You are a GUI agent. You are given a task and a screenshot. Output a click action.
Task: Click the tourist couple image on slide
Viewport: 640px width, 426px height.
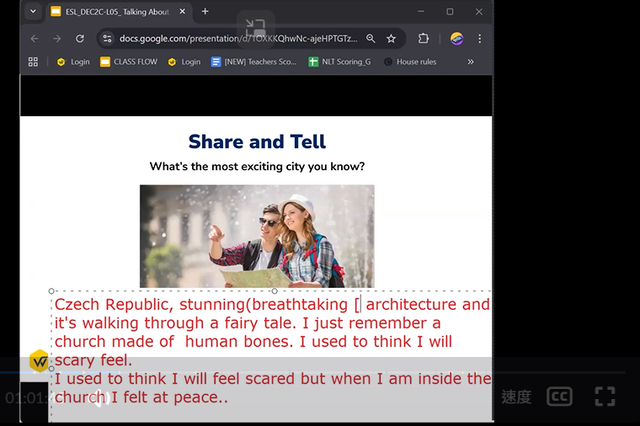coord(257,236)
